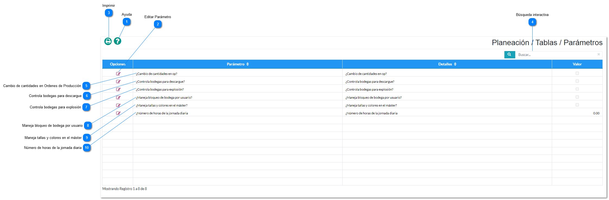The width and height of the screenshot is (609, 200).
Task: Clear the search field with the x
Action: click(x=598, y=54)
